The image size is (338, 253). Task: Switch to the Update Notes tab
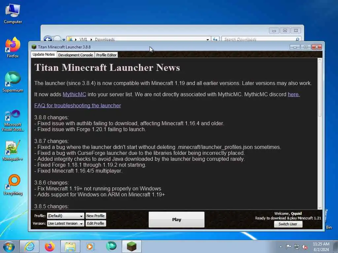(x=44, y=54)
